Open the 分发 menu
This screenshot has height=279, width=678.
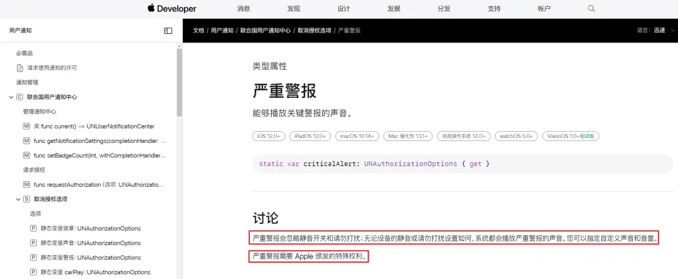444,9
